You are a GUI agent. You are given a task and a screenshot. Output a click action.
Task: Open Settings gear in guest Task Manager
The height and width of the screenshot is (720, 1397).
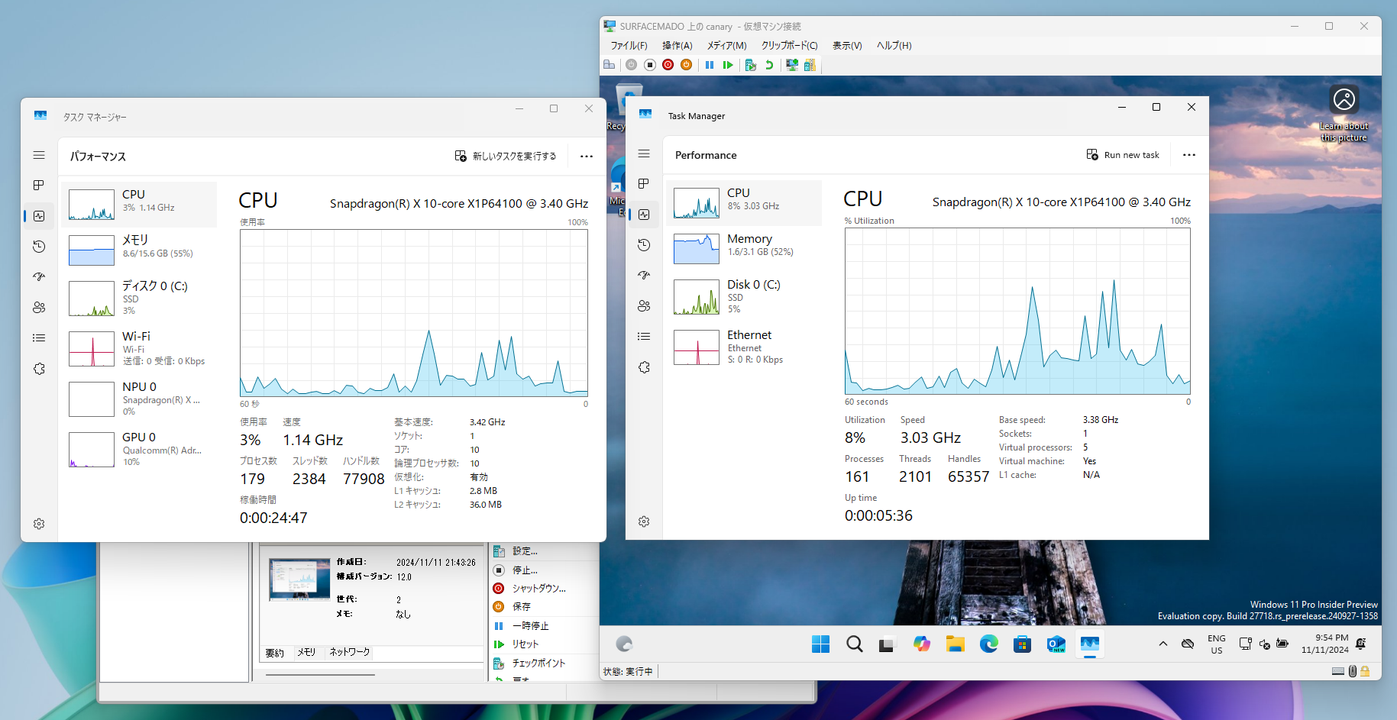(x=644, y=521)
